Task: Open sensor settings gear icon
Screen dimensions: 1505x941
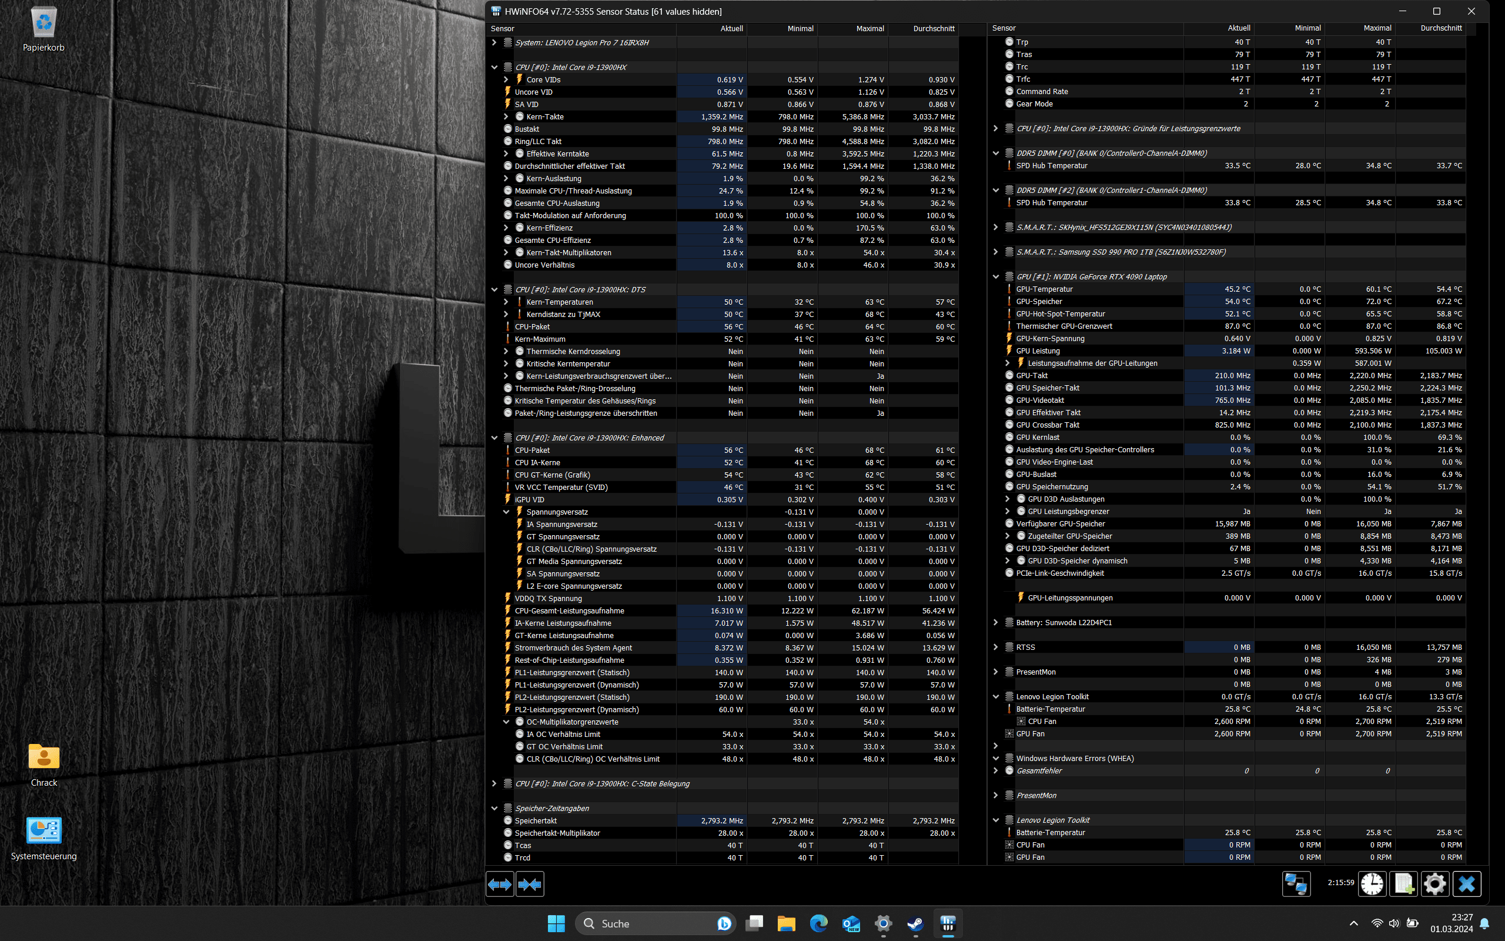Action: [1434, 884]
